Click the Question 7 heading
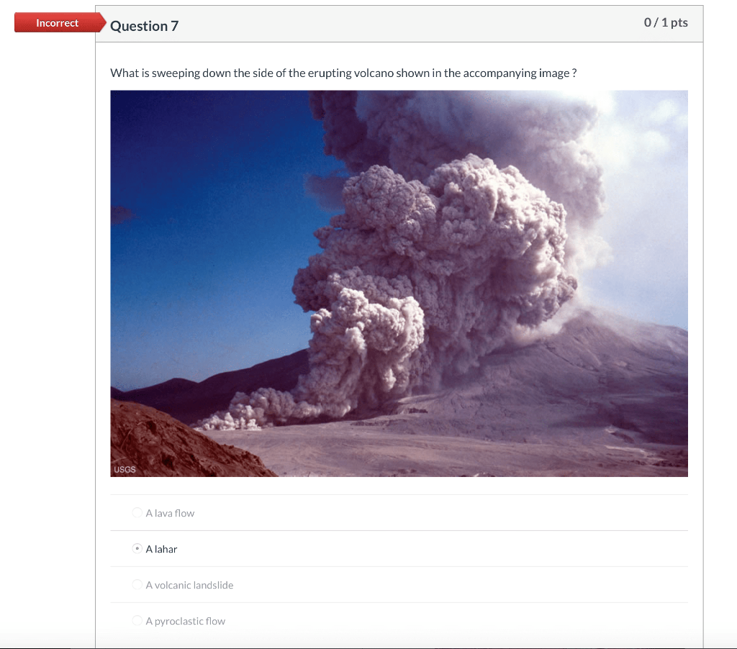This screenshot has height=649, width=737. pos(144,26)
